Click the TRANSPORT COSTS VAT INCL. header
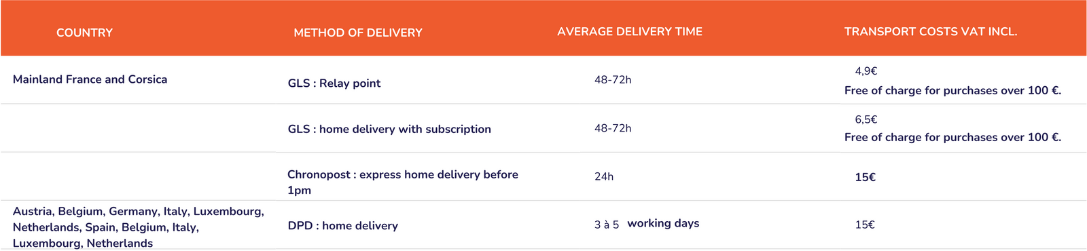 pos(931,32)
